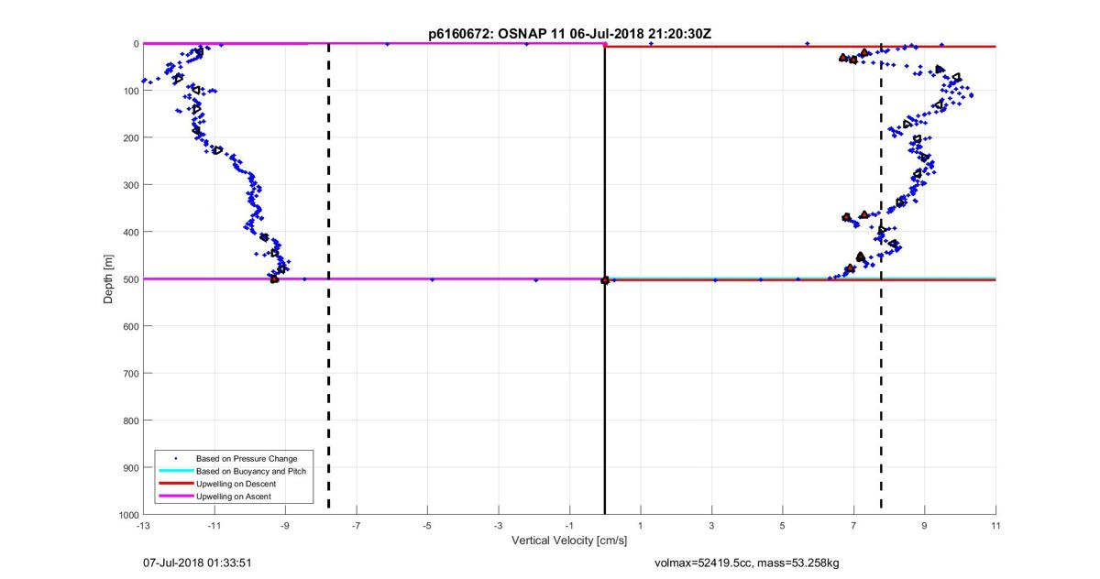This screenshot has width=1100, height=579.
Task: Click legend entry 'Based on Buoyancy and Pitch'
Action: click(251, 471)
